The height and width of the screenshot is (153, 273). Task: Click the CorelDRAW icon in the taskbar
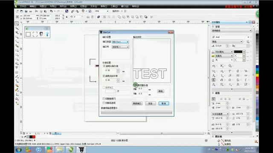click(70, 150)
